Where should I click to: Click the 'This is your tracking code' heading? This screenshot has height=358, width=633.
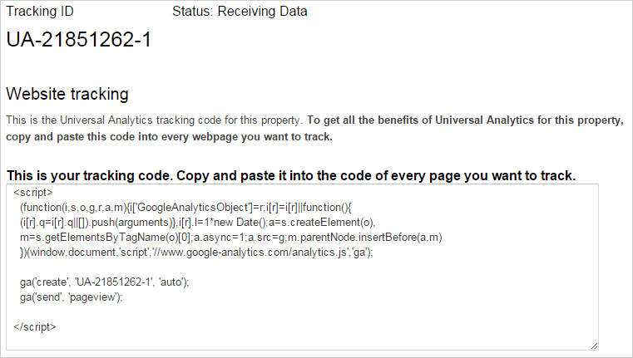(291, 176)
